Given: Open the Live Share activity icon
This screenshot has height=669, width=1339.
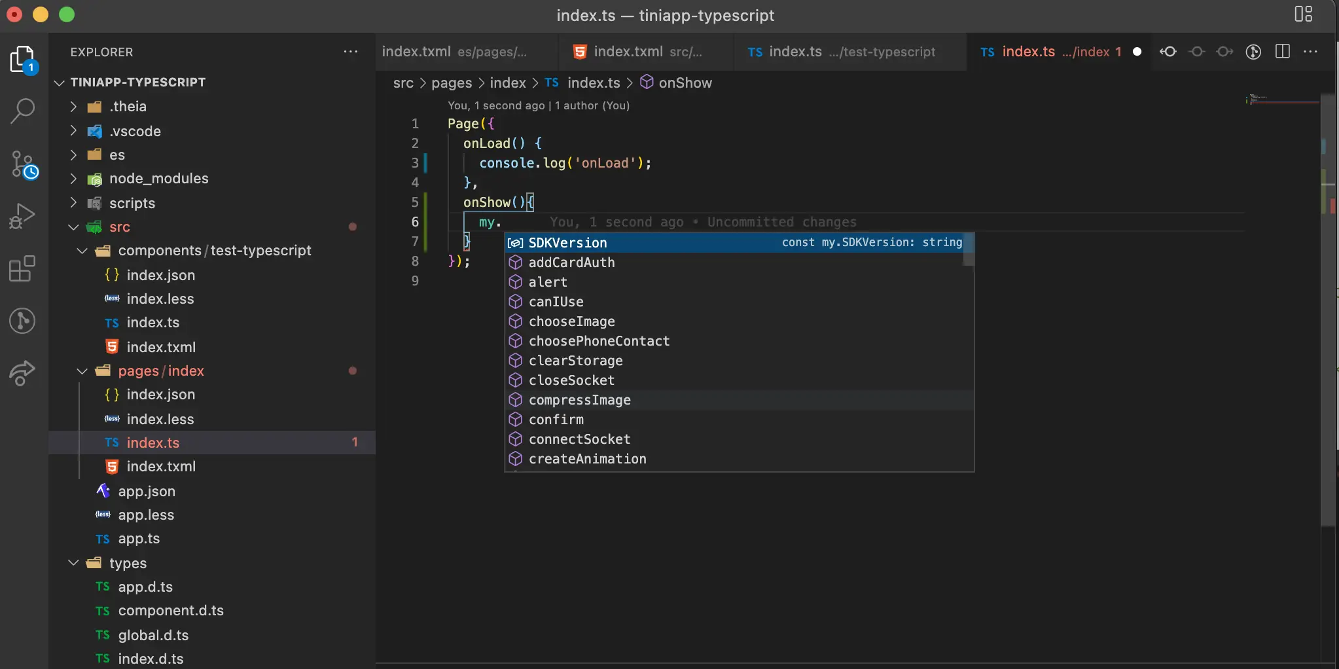Looking at the screenshot, I should pyautogui.click(x=24, y=373).
